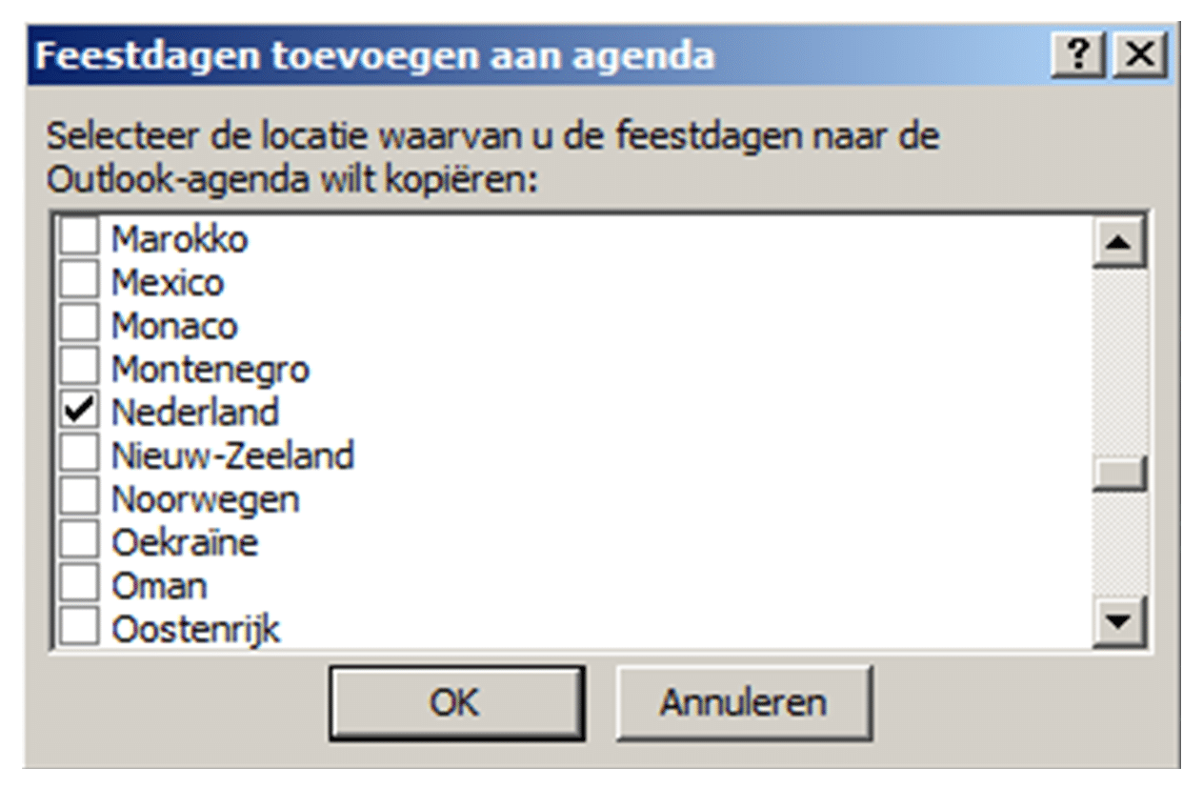Click the scrollbar track above the thumb
The height and width of the screenshot is (788, 1203).
[1119, 362]
